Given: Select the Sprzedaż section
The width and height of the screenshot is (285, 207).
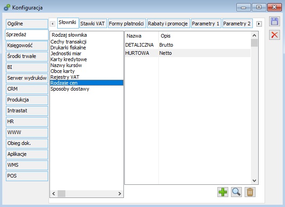Looking at the screenshot, I should 26,35.
